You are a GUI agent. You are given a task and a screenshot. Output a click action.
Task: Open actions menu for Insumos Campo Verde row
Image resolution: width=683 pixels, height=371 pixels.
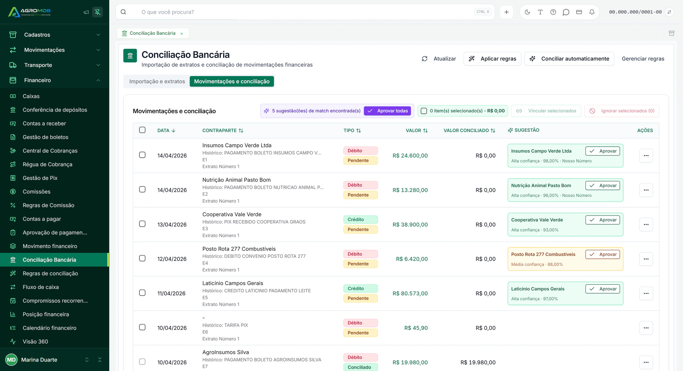click(x=646, y=156)
